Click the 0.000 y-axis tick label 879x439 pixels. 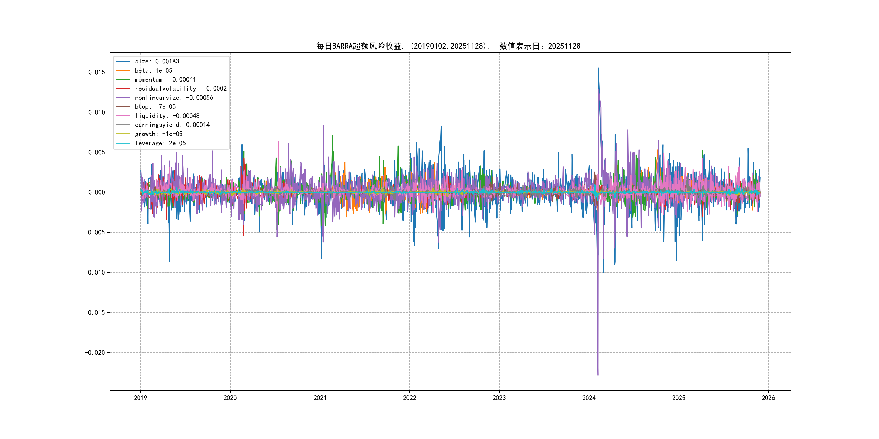[x=97, y=192]
